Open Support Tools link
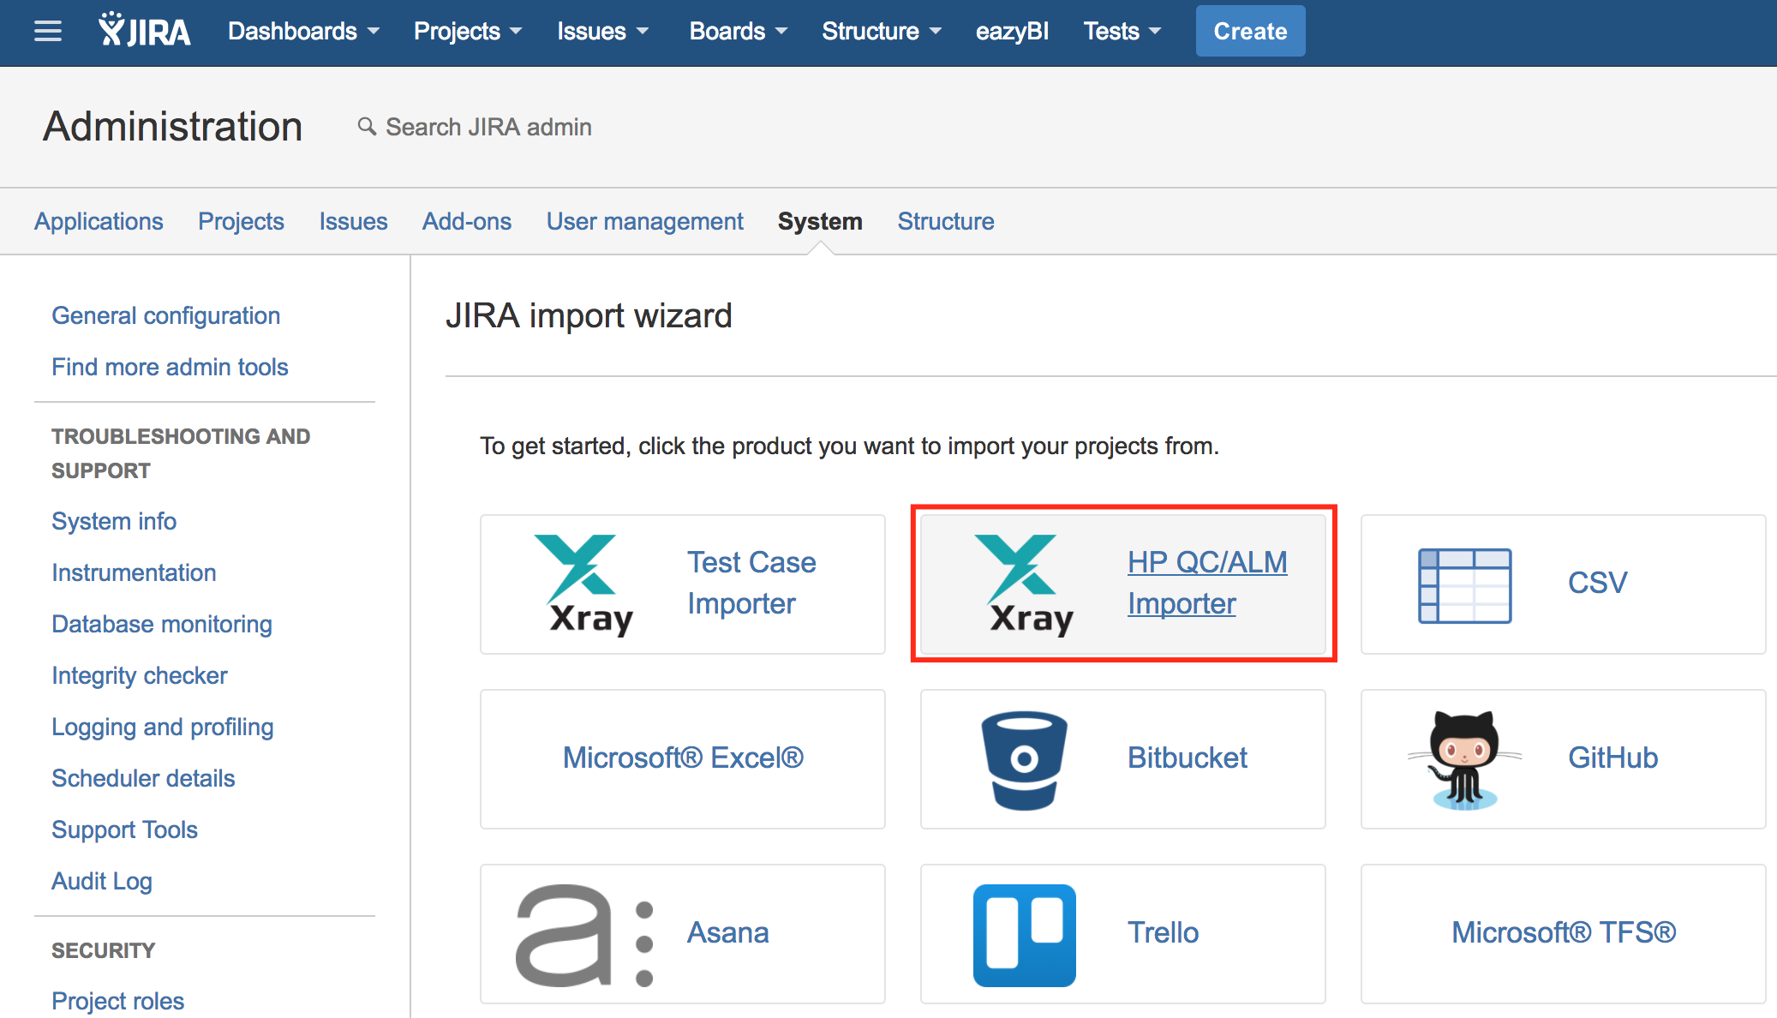The width and height of the screenshot is (1777, 1018). pos(124,829)
